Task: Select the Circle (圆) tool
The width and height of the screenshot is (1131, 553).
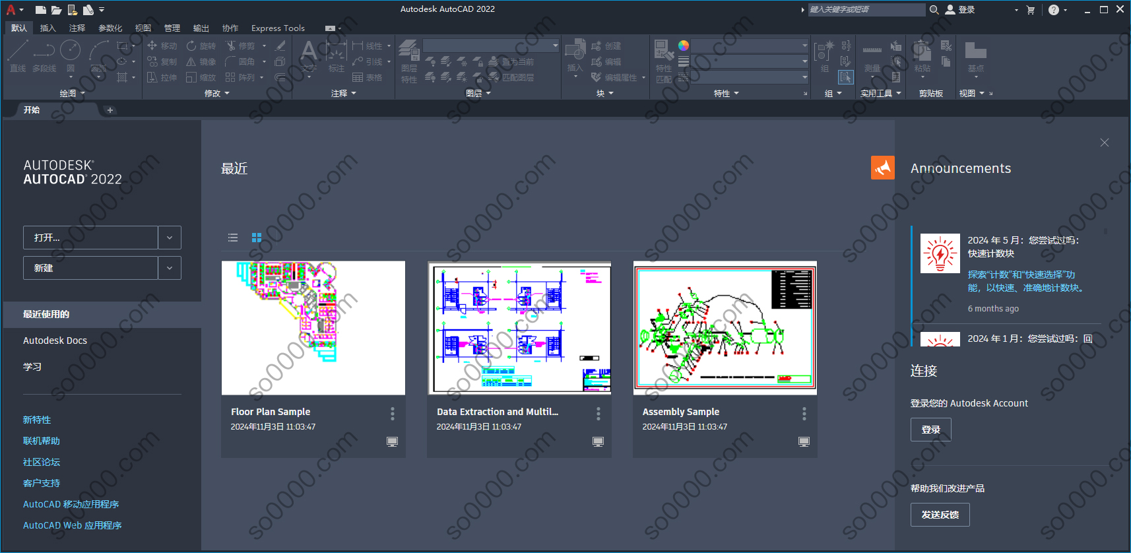Action: pyautogui.click(x=71, y=57)
